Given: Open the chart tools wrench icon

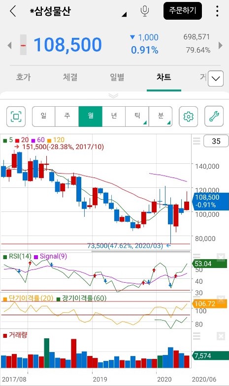Looking at the screenshot, I should (x=214, y=117).
